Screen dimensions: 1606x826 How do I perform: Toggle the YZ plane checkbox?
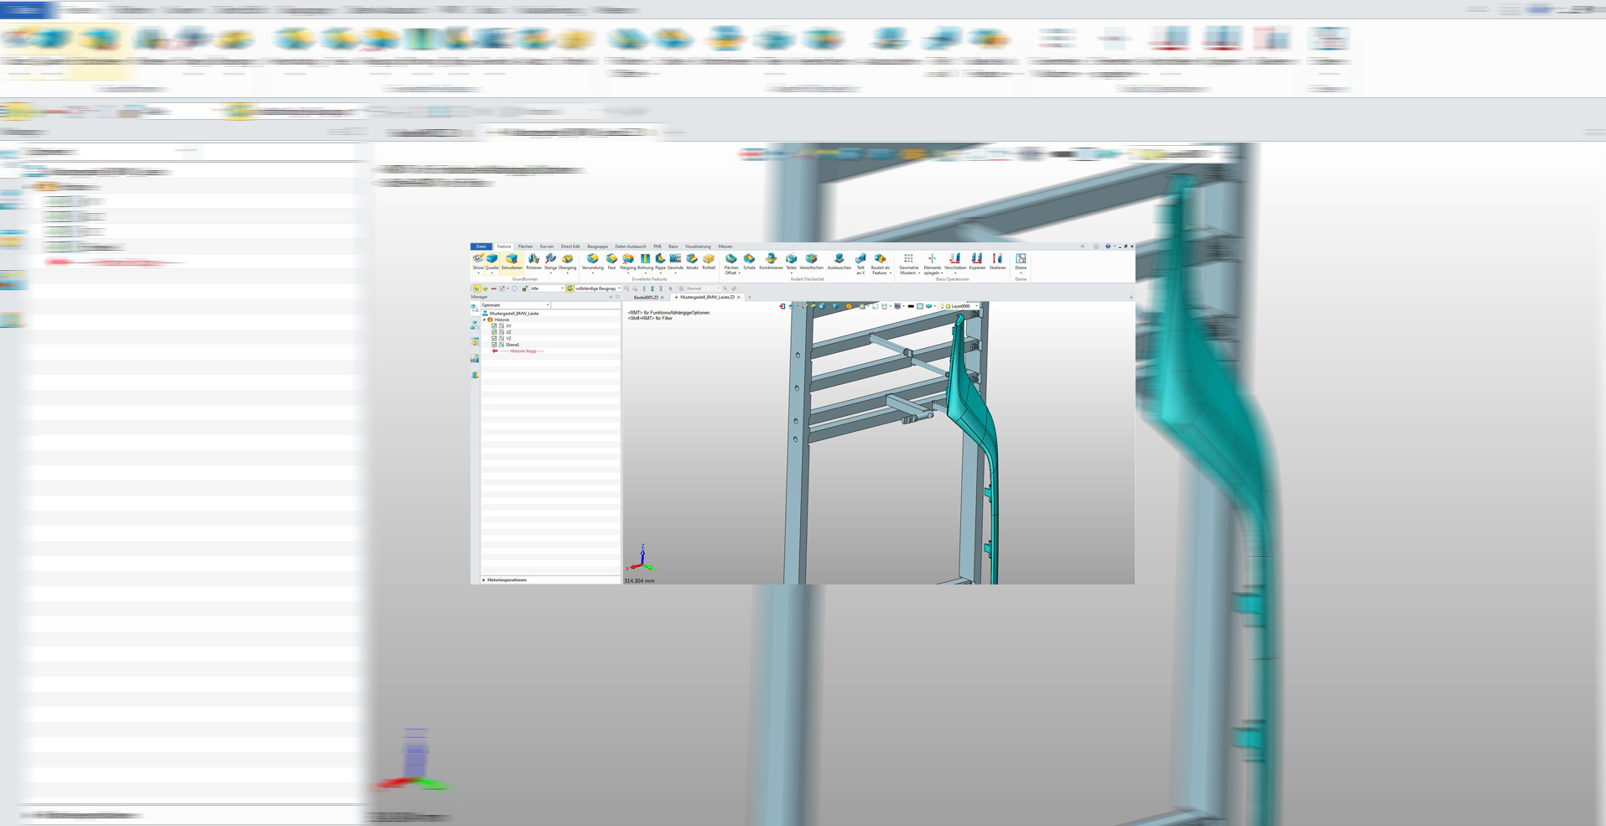coord(494,339)
